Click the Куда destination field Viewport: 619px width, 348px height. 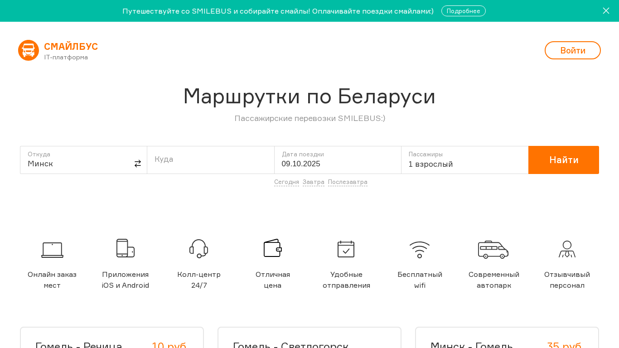click(x=211, y=160)
